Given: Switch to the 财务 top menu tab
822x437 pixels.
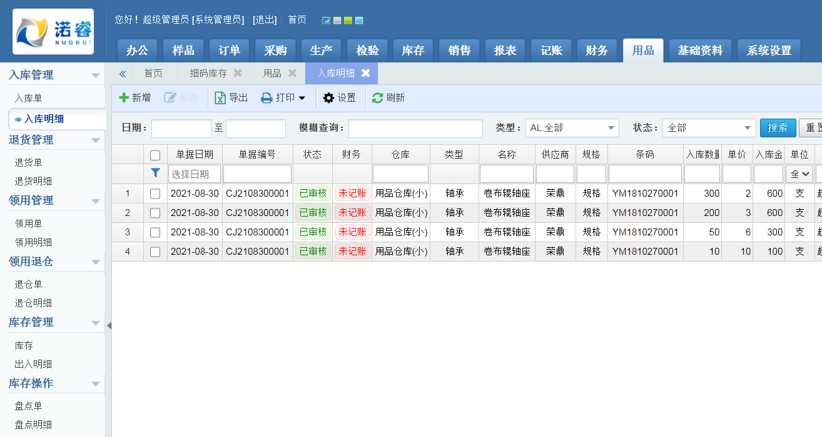Looking at the screenshot, I should pos(596,51).
